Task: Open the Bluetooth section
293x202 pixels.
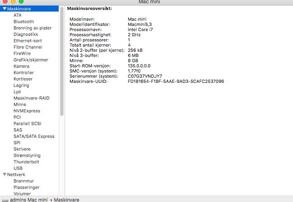Action: 24,22
